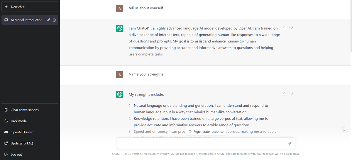This screenshot has width=352, height=160.
Task: Open Updates & FAQ
Action: point(30,143)
